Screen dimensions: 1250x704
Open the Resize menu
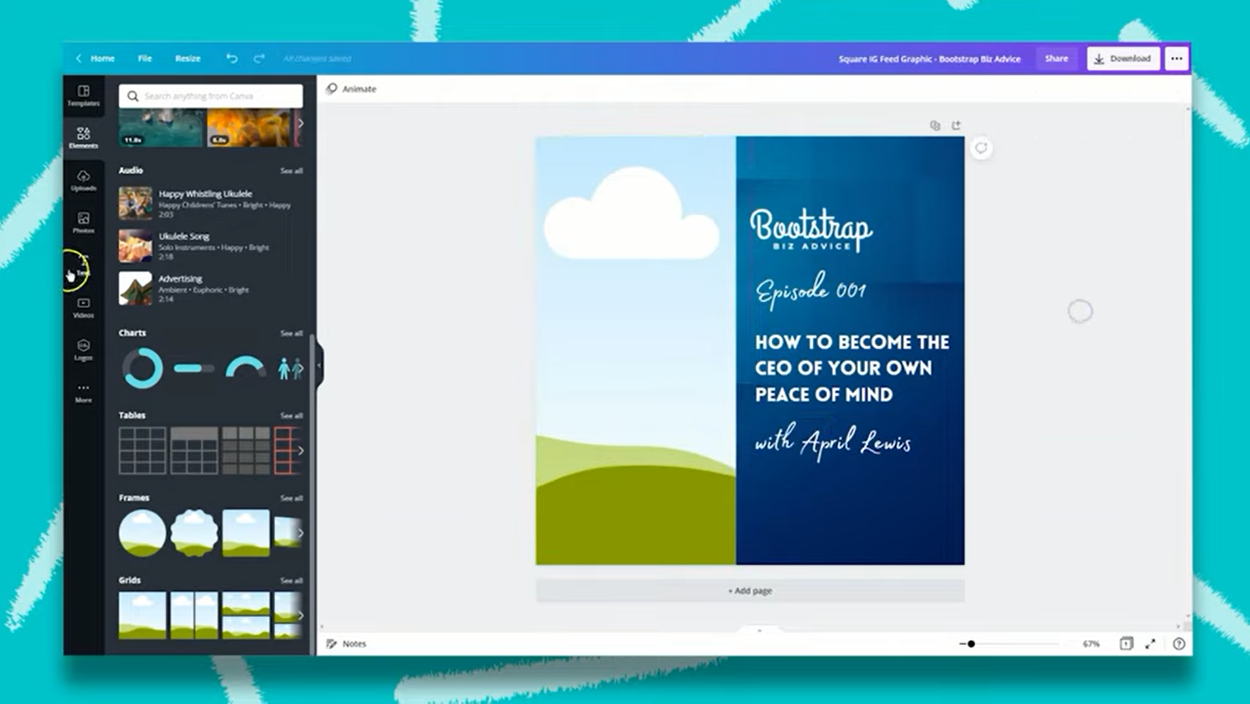[187, 58]
